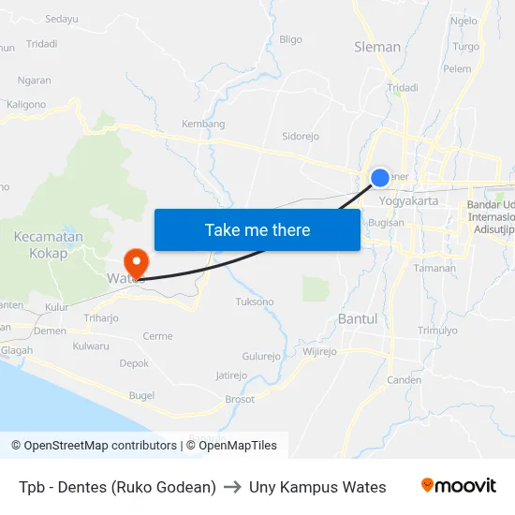Click the Bantul map label
This screenshot has height=515, width=515.
(358, 319)
